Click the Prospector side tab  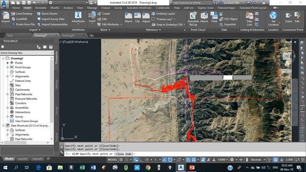56,57
